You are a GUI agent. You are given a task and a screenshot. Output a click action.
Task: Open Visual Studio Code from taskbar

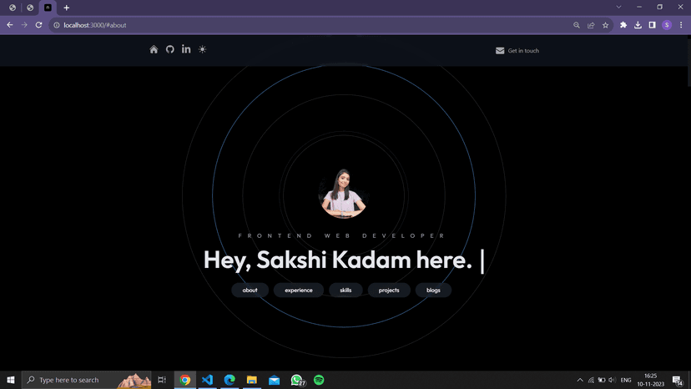point(207,380)
